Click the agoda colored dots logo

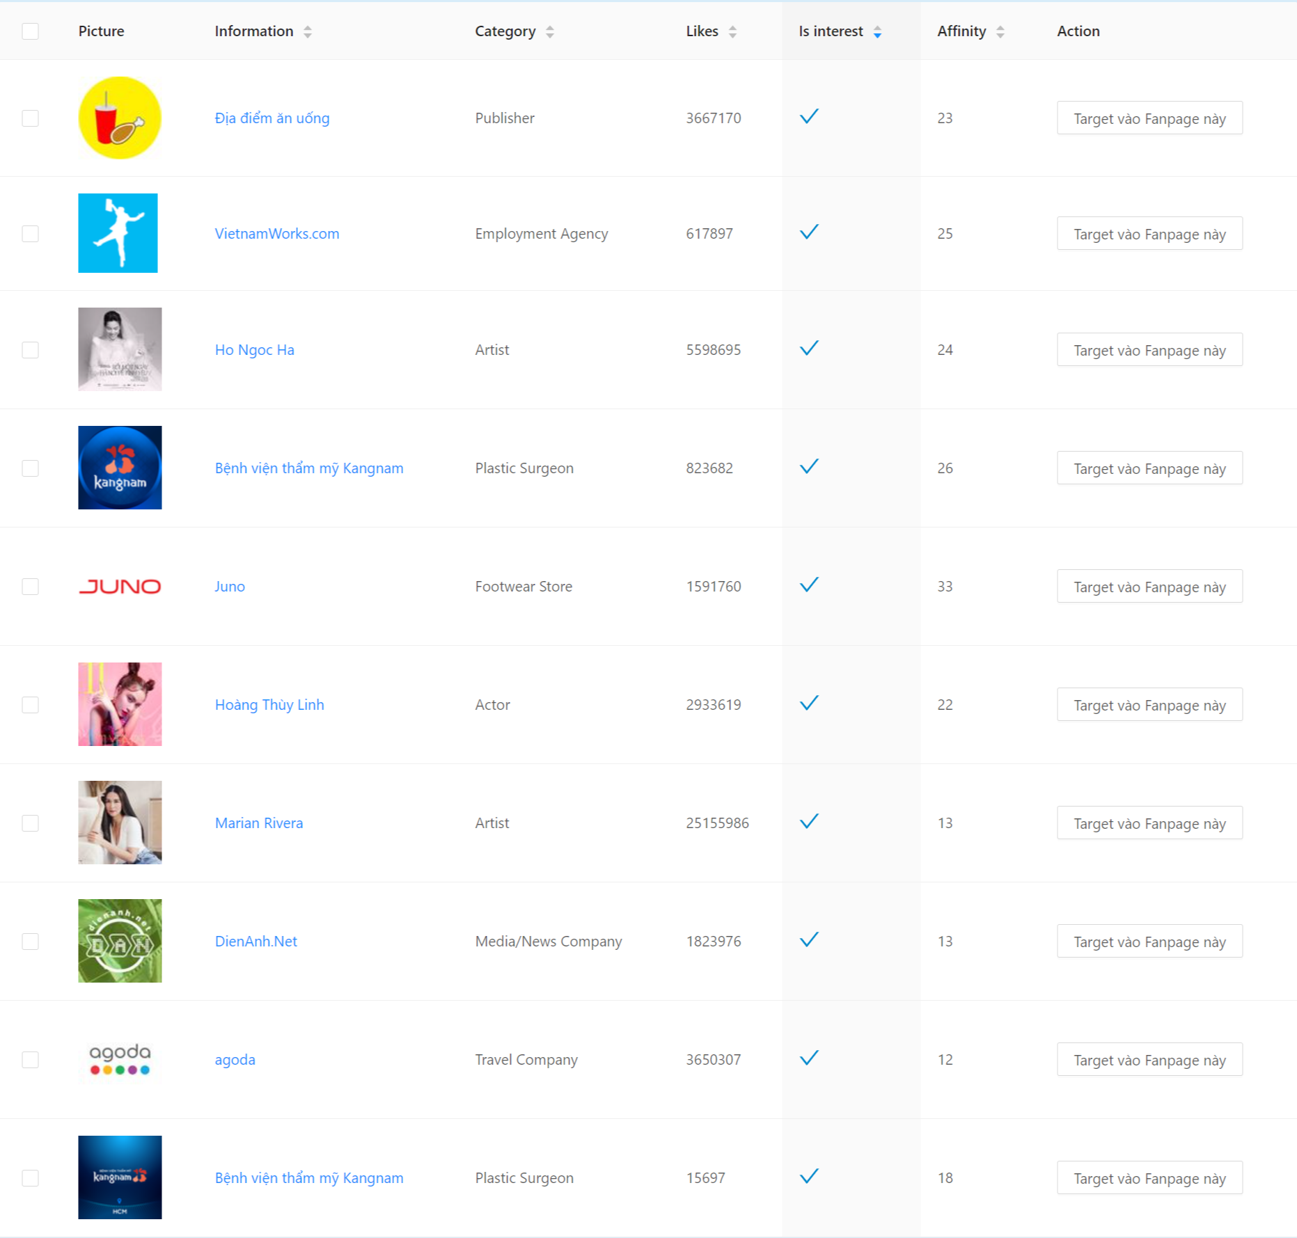point(120,1059)
